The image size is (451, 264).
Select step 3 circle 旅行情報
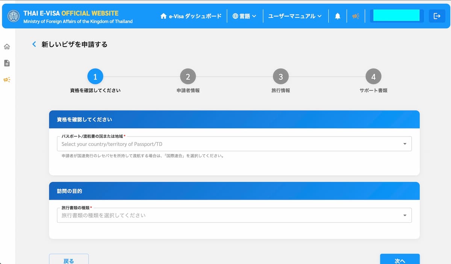tap(281, 77)
